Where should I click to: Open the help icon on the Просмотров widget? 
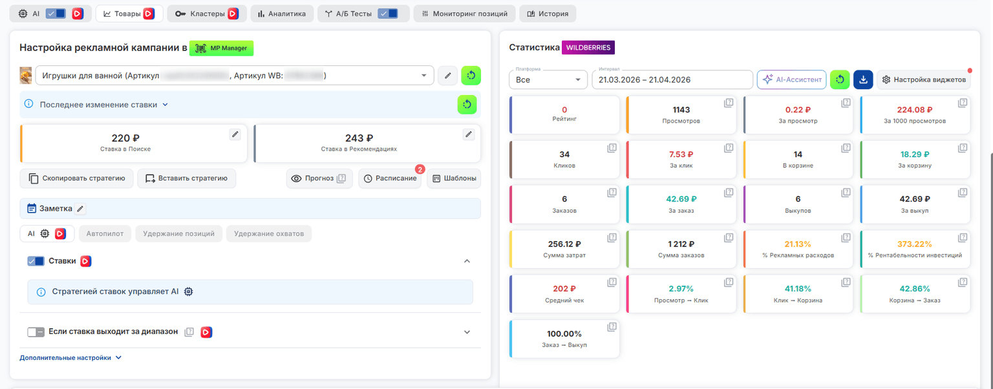[x=729, y=103]
